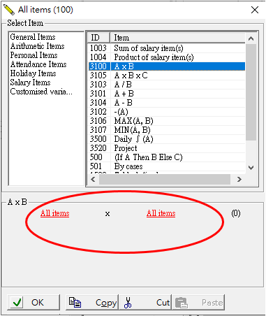The height and width of the screenshot is (316, 266).
Task: Select Attendance Items category
Action: tap(38, 64)
